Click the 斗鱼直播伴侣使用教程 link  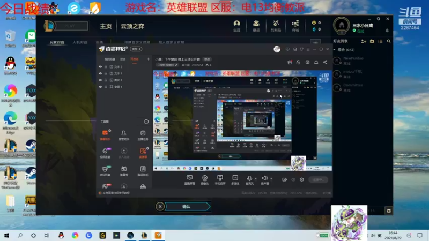(116, 193)
